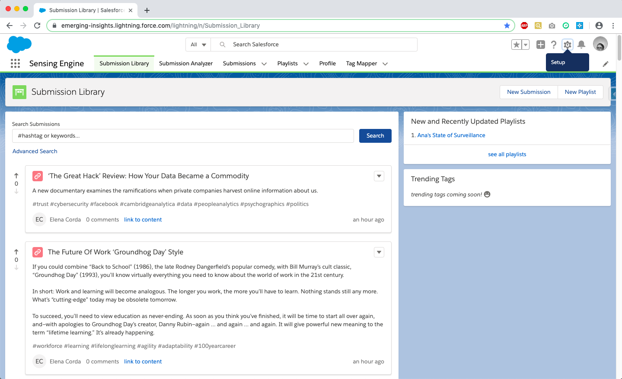Open Global Actions plus icon
Image resolution: width=622 pixels, height=379 pixels.
[x=540, y=45]
